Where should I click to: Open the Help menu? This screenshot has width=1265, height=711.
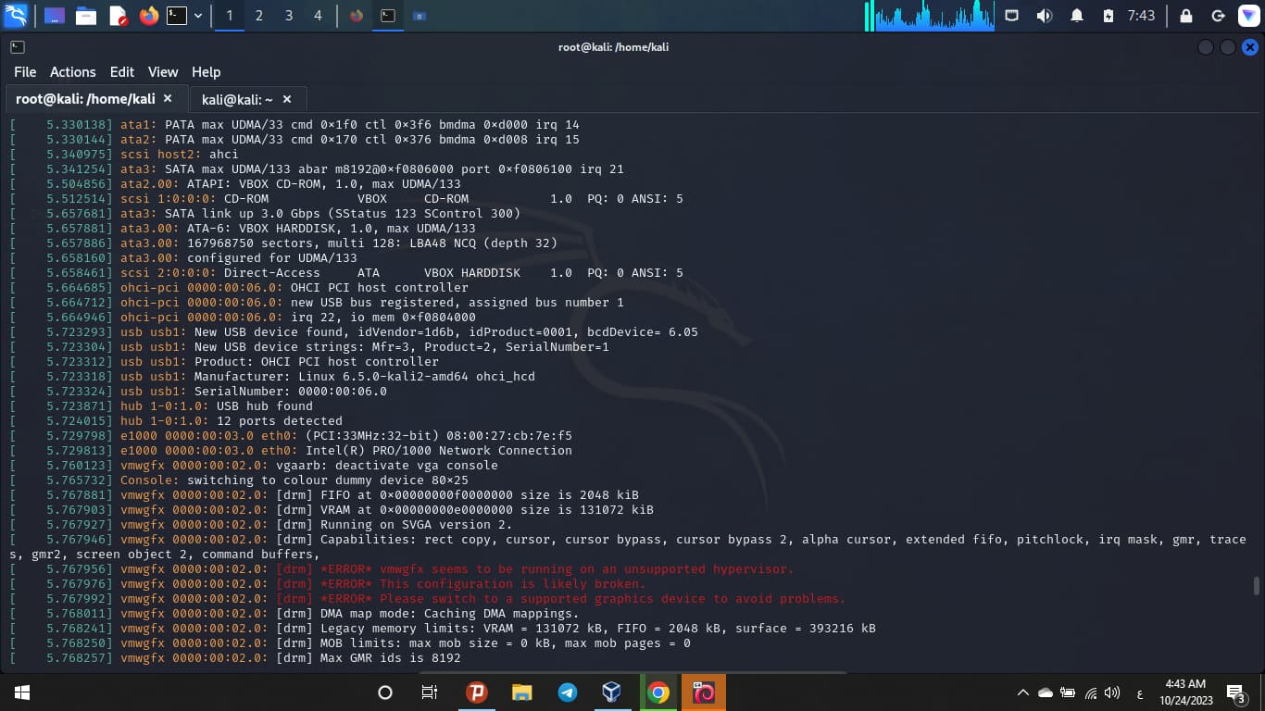tap(206, 72)
